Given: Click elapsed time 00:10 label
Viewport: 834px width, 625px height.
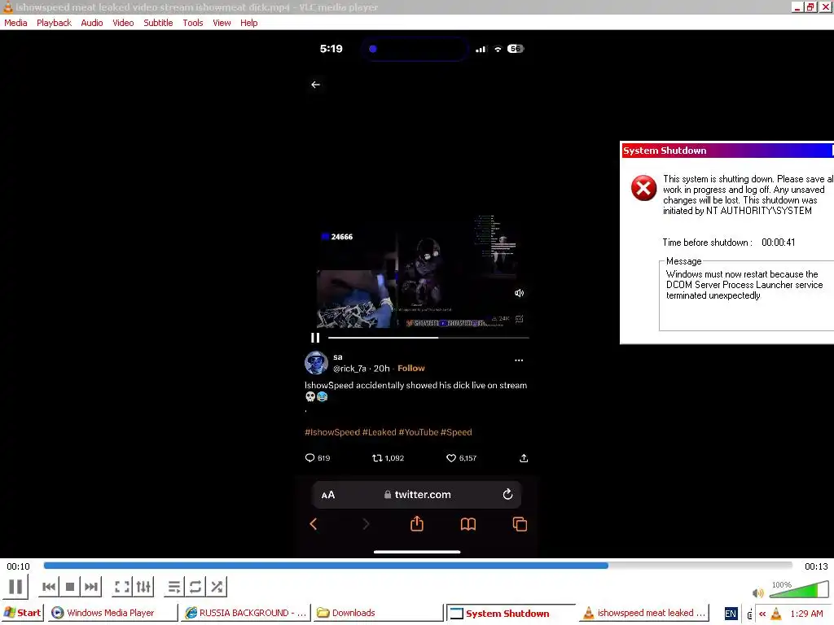Looking at the screenshot, I should point(18,566).
